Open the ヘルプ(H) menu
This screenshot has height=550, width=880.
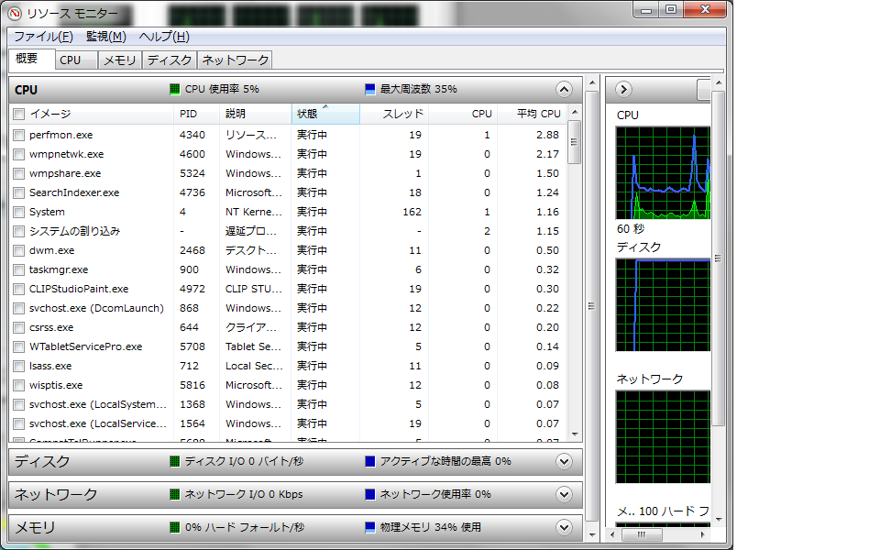click(164, 37)
